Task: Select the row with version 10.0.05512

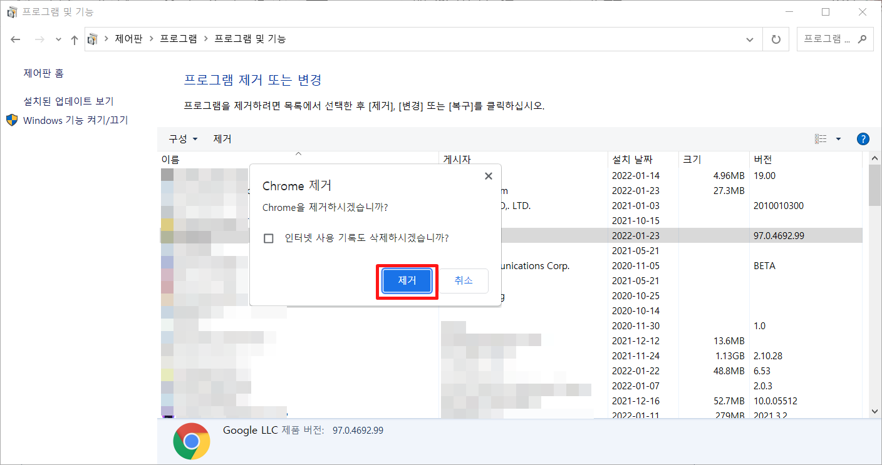Action: click(510, 401)
